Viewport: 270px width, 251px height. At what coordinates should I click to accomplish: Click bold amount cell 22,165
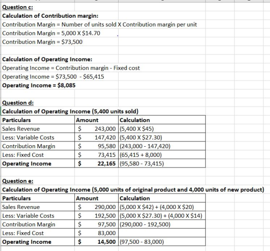(x=96, y=164)
